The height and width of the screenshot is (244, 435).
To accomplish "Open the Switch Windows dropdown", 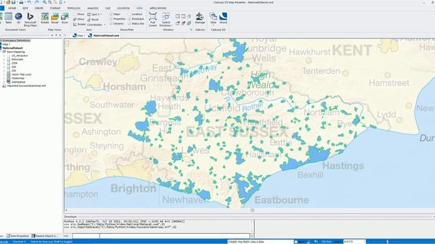I will point(166,20).
